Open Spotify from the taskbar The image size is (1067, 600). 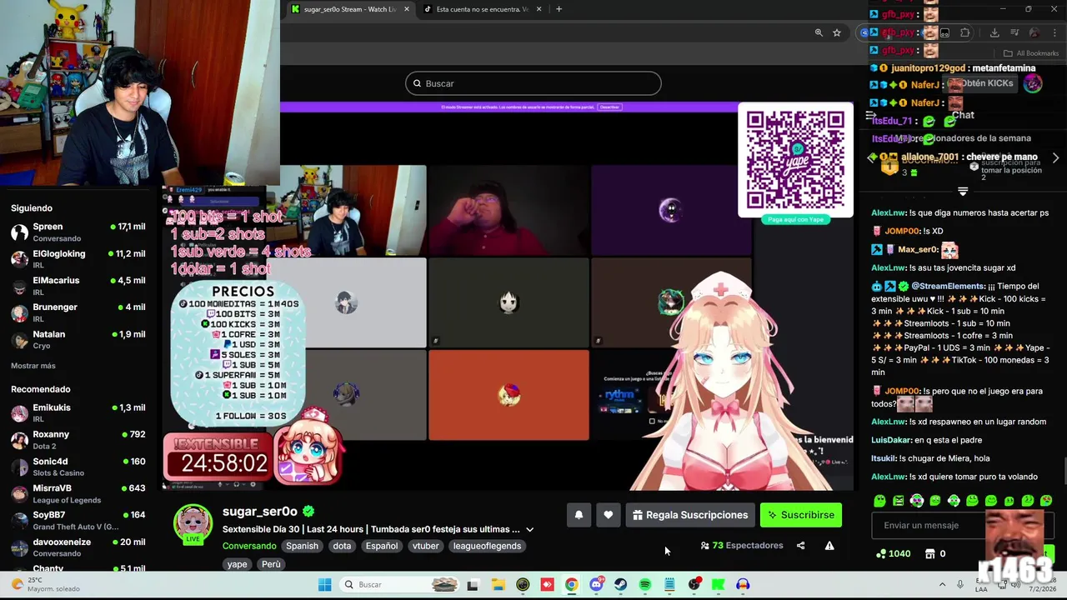click(x=645, y=584)
